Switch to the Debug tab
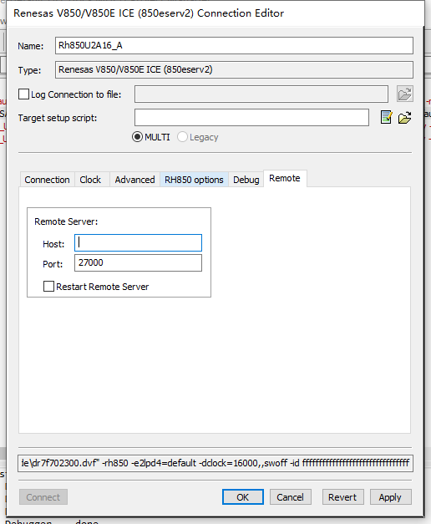The image size is (431, 524). pos(246,180)
